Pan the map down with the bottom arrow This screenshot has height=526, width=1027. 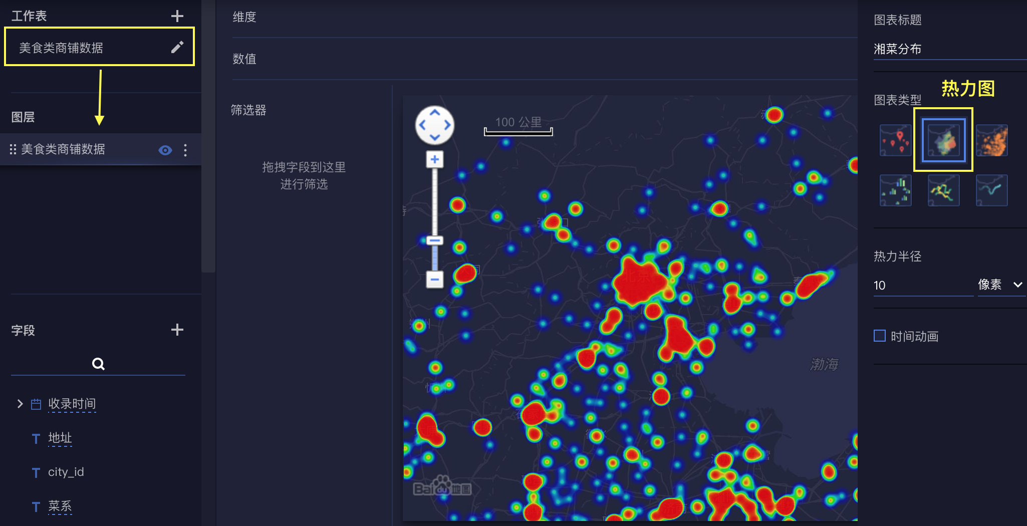[435, 138]
